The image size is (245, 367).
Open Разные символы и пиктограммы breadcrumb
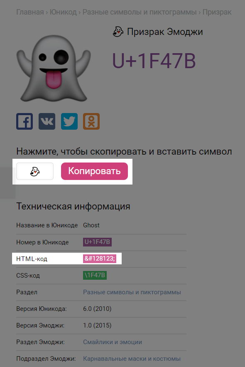coord(140,12)
